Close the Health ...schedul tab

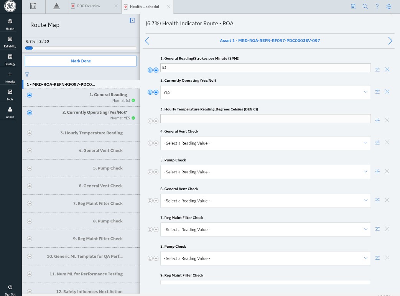(169, 7)
